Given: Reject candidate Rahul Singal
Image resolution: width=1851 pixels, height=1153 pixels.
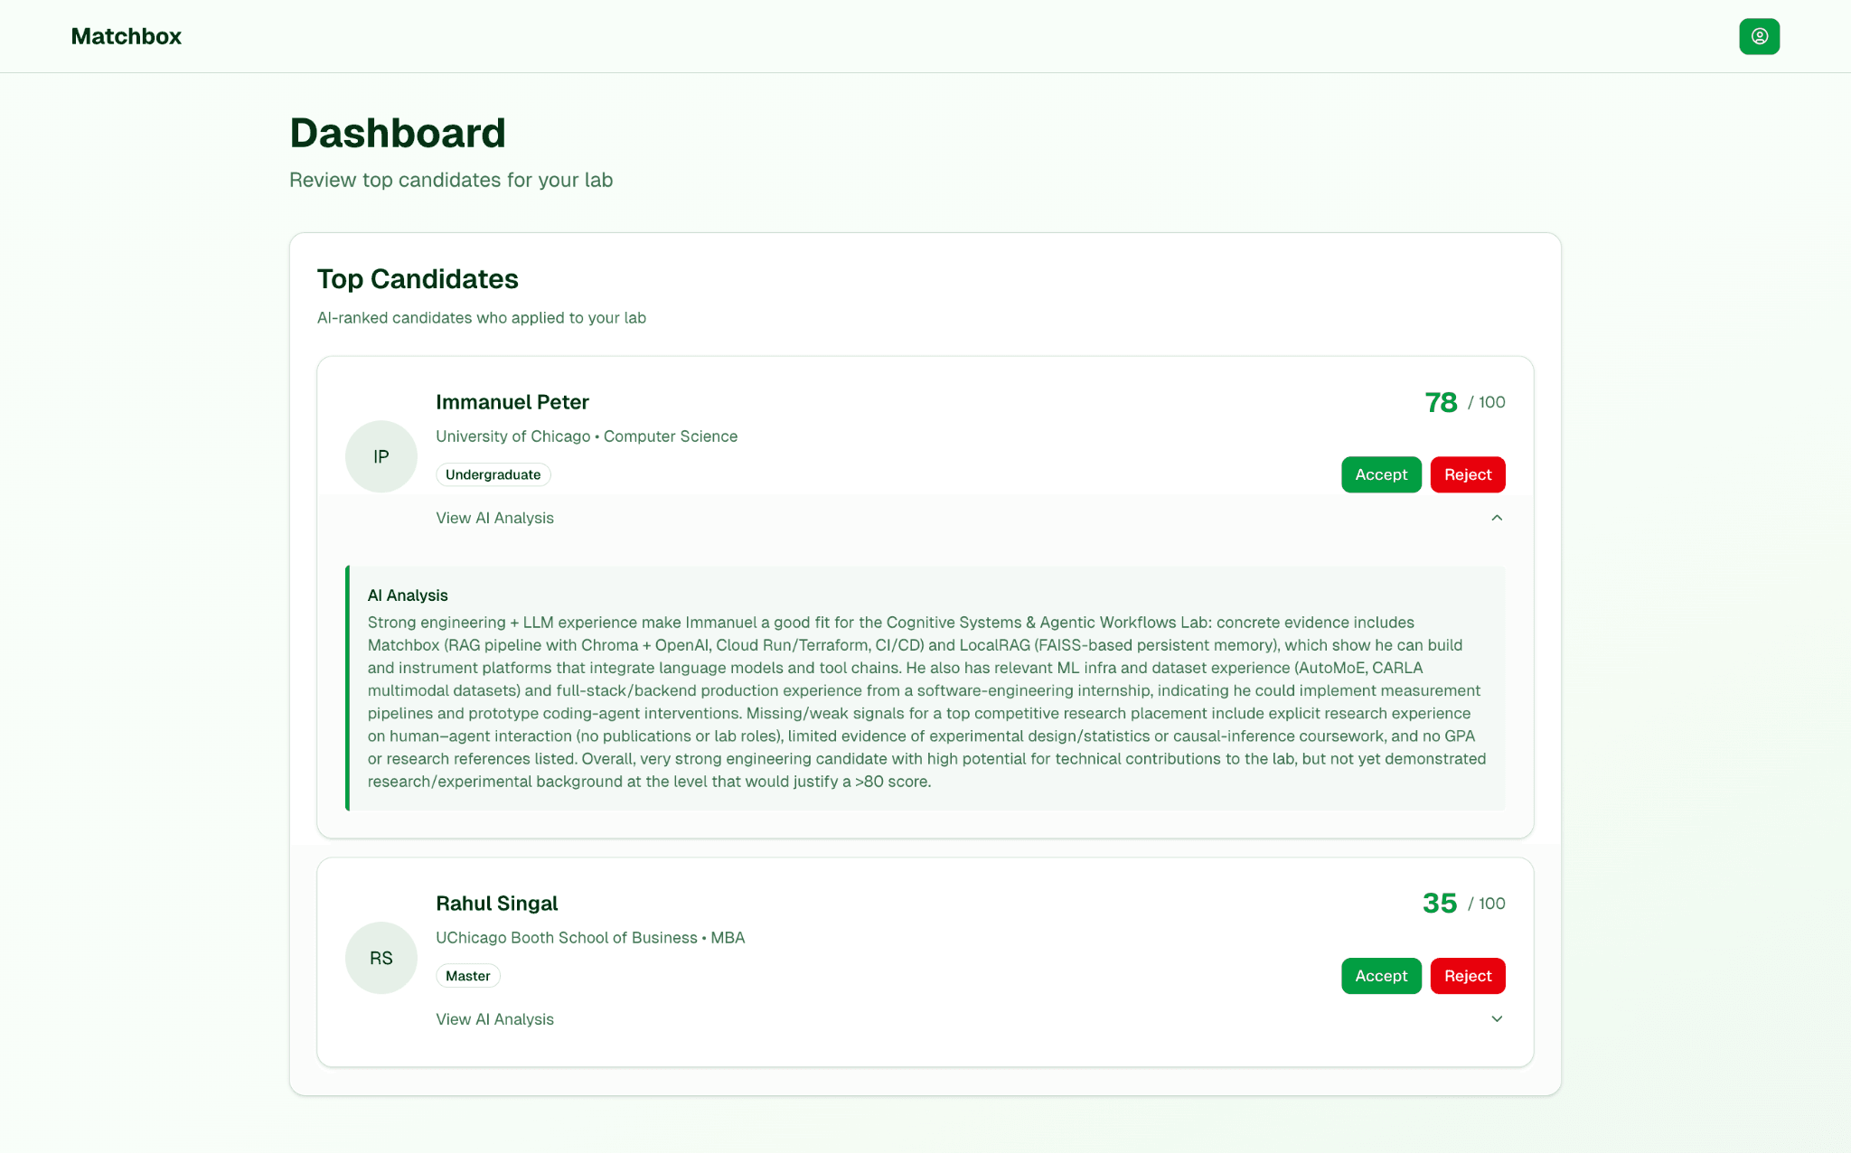Looking at the screenshot, I should point(1468,976).
